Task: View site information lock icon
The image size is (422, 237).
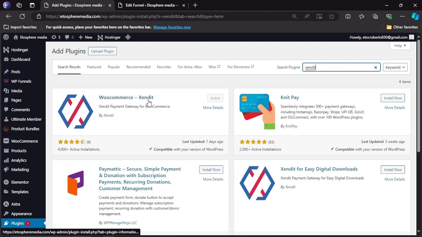Action: click(39, 16)
